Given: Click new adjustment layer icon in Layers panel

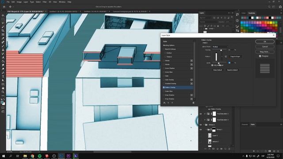Looking at the screenshot, I should coord(217,149).
